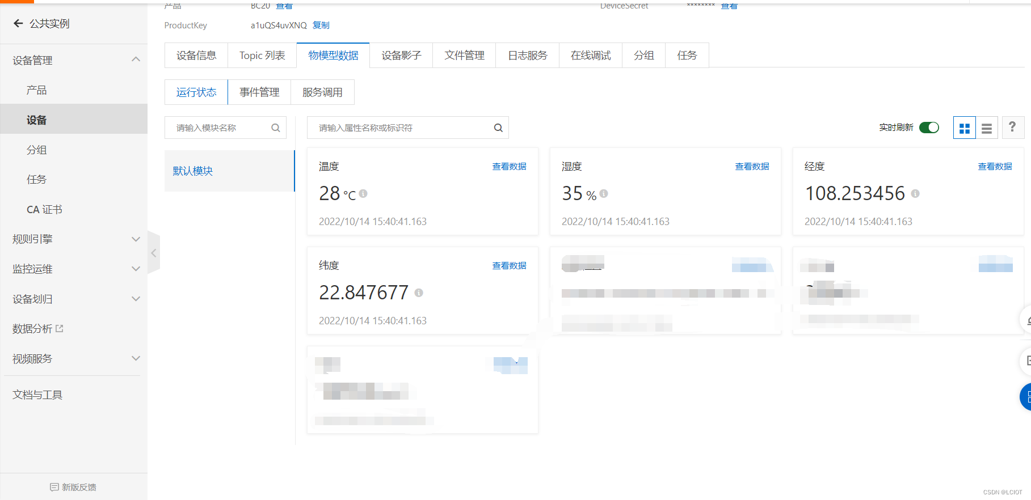View data for 经度 card

995,166
